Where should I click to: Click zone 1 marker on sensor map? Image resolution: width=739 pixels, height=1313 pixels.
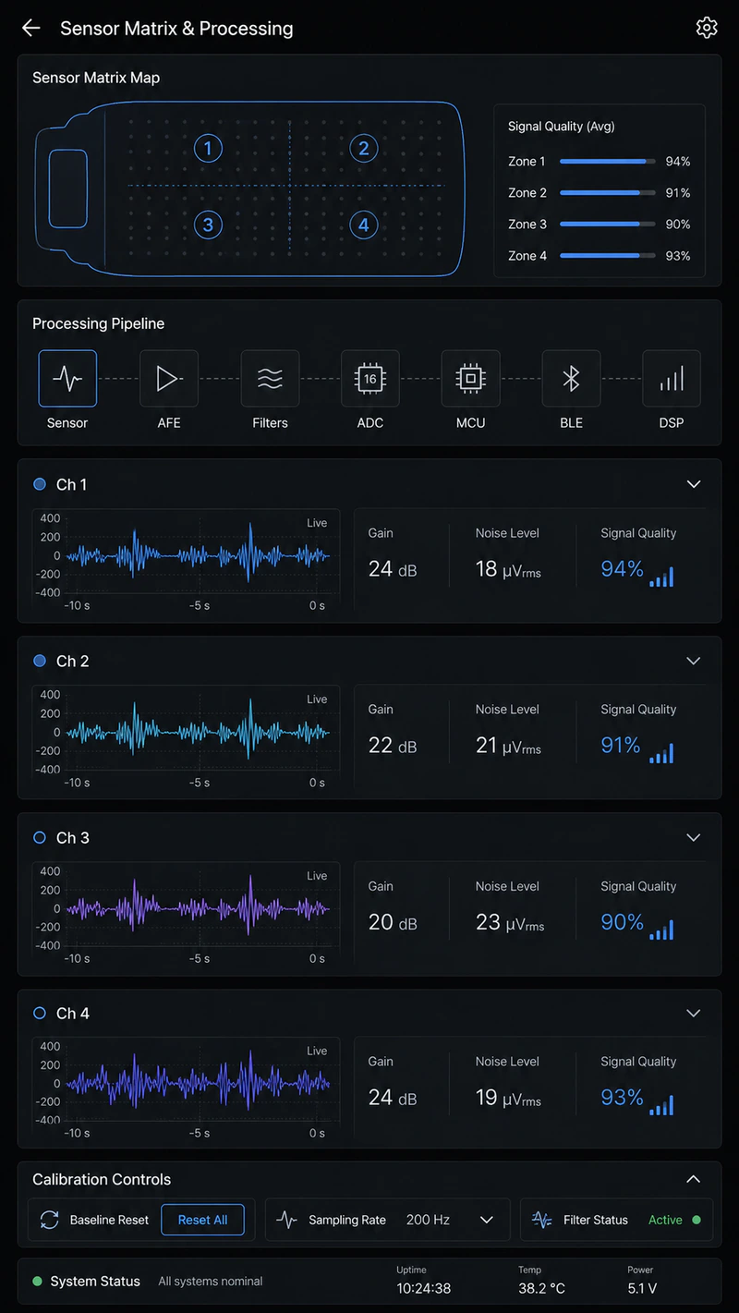[x=208, y=148]
